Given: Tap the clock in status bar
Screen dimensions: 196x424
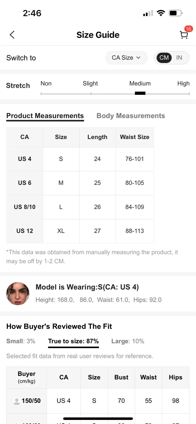Looking at the screenshot, I should pyautogui.click(x=32, y=13).
